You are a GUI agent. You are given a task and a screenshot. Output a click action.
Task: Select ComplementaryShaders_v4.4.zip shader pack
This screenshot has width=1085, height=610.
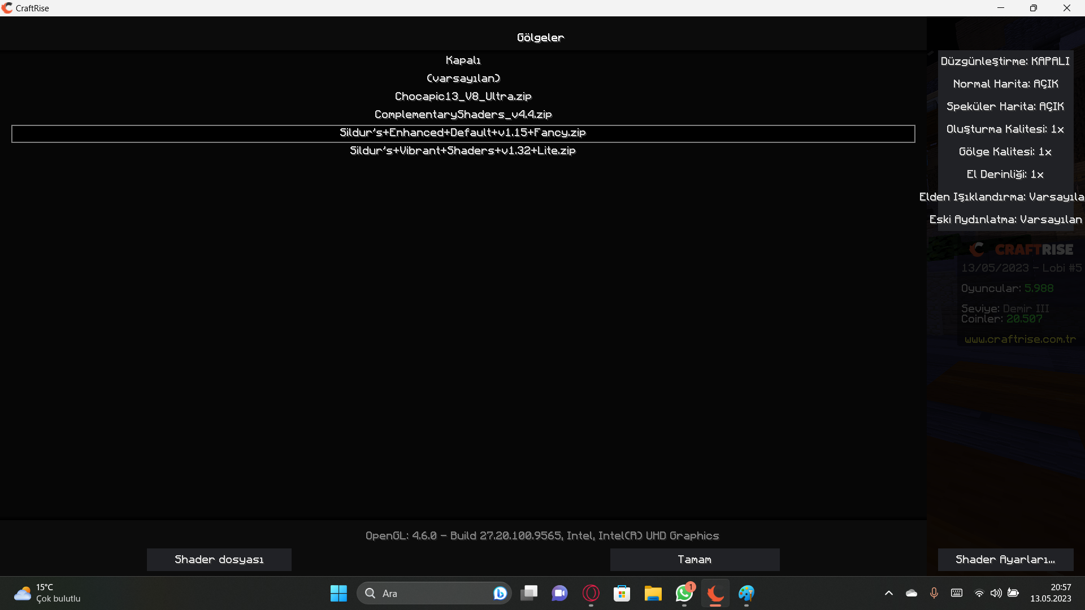click(463, 115)
